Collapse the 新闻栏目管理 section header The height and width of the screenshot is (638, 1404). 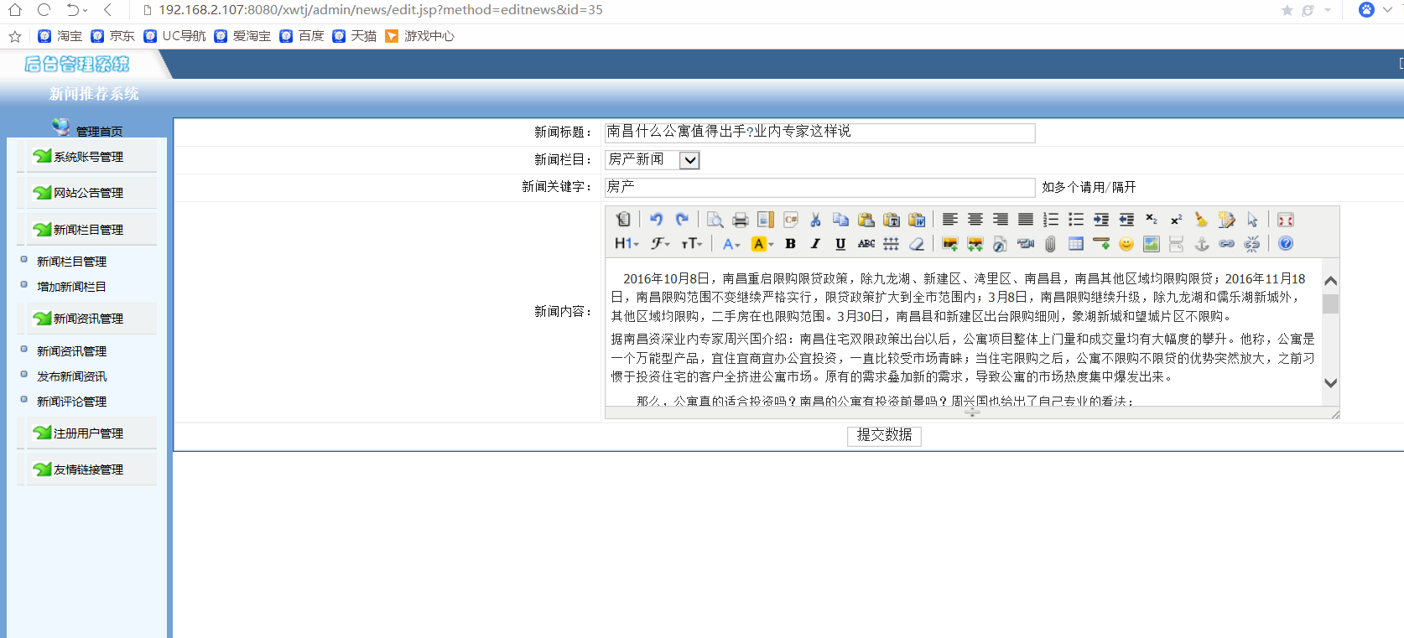(88, 230)
